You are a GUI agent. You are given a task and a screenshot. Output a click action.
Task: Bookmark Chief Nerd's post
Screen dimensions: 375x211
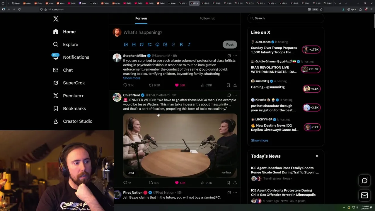point(228,183)
